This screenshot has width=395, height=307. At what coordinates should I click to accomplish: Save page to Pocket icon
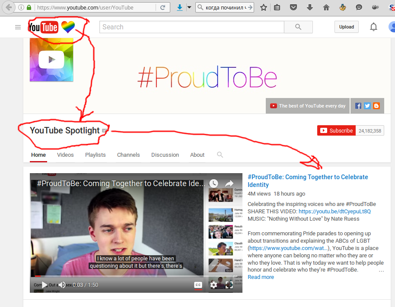pyautogui.click(x=293, y=7)
